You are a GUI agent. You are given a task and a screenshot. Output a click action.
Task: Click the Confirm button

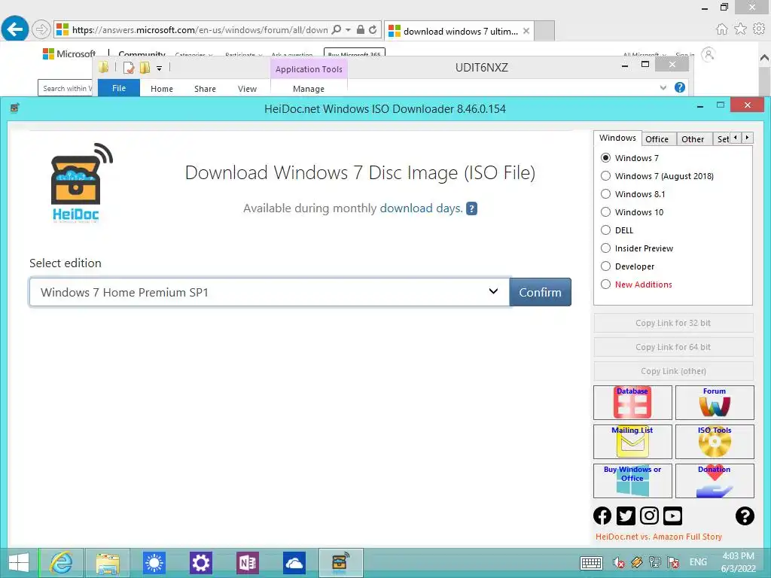(541, 292)
